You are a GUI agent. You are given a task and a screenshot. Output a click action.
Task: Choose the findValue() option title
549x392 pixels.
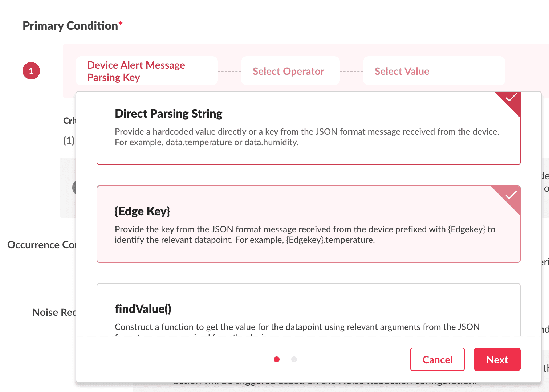(x=143, y=309)
